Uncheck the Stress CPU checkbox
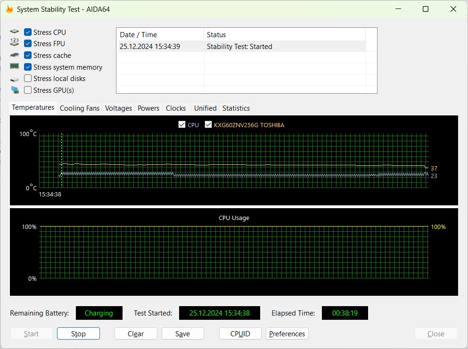This screenshot has height=349, width=468. [28, 32]
